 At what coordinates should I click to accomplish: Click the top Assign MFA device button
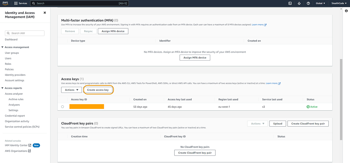coord(113,31)
